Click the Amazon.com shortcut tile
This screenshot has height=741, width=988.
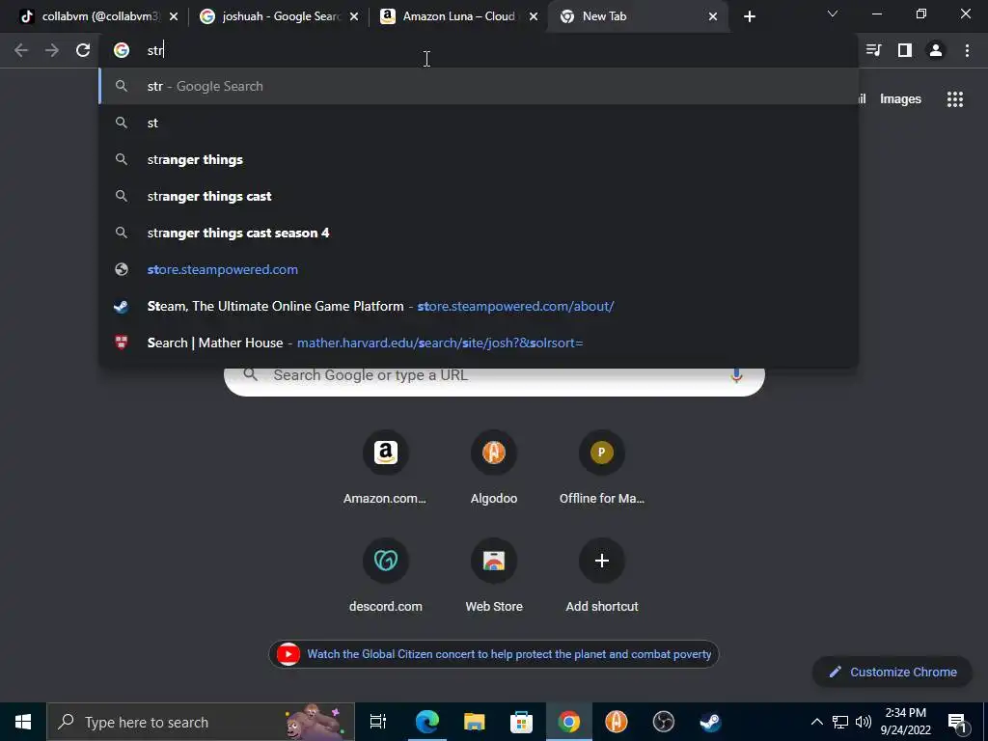[x=385, y=468]
